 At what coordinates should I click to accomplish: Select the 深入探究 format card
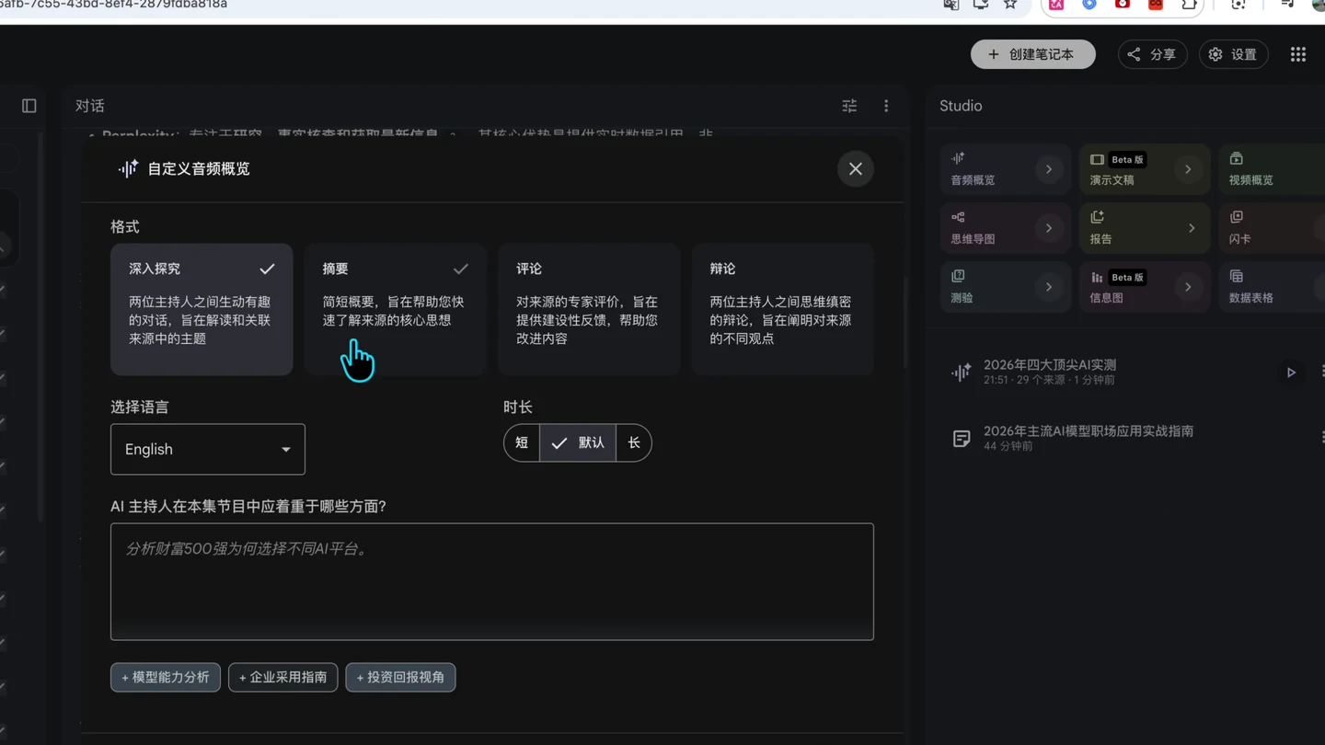(x=202, y=309)
